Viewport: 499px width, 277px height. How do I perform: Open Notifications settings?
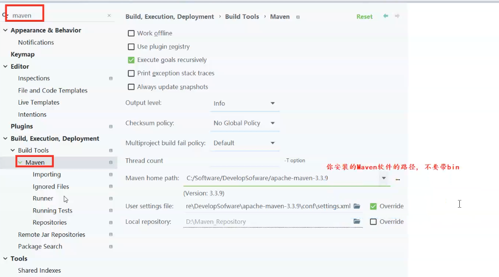(36, 42)
